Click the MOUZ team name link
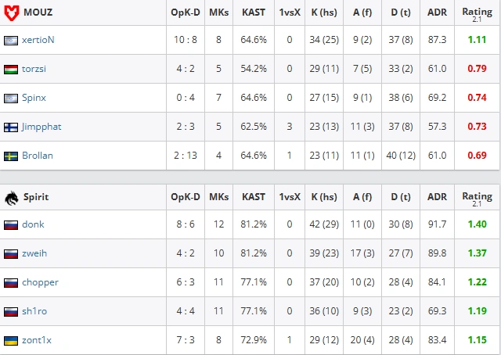 pyautogui.click(x=38, y=13)
